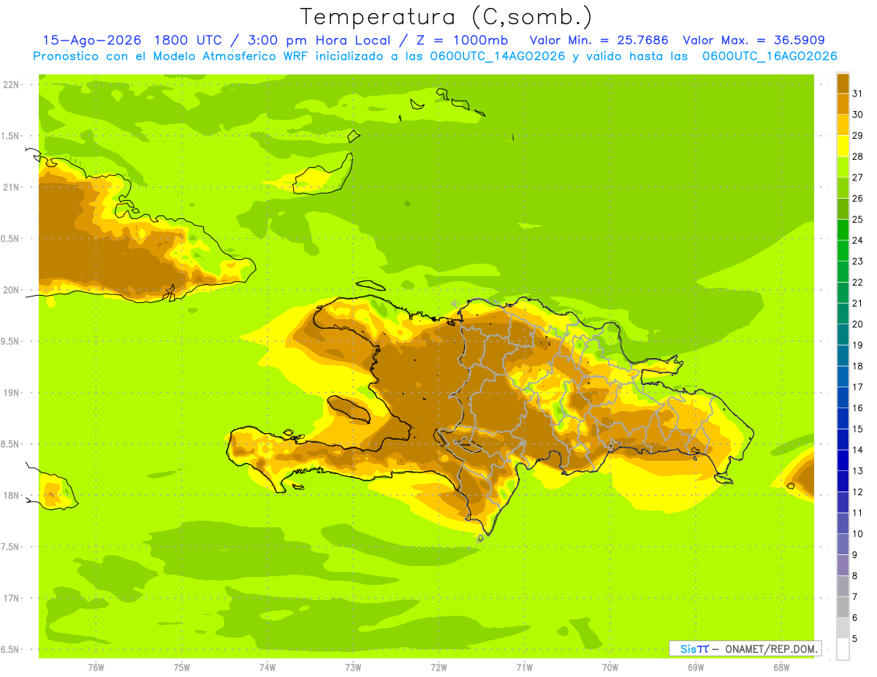Image resolution: width=877 pixels, height=677 pixels.
Task: Select the init time "0600UTC_14AGO2026"
Action: click(498, 56)
